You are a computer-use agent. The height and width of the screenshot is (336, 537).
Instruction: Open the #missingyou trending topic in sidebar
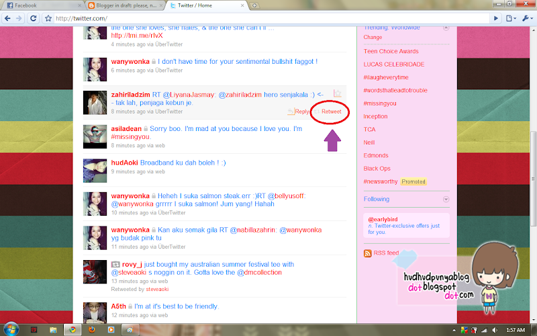[380, 103]
